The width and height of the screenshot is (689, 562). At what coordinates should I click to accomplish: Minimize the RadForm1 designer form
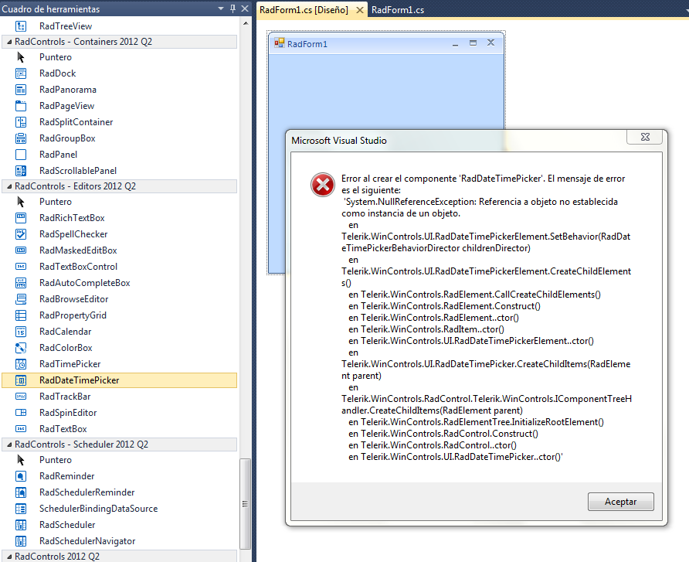tap(455, 43)
